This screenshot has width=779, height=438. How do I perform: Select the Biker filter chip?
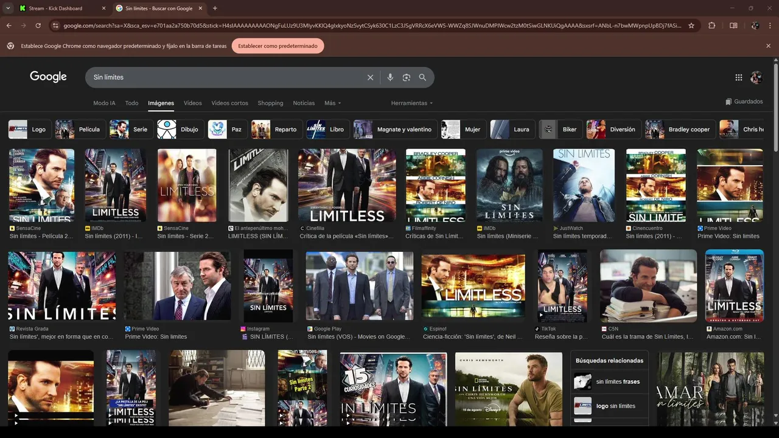[561, 129]
